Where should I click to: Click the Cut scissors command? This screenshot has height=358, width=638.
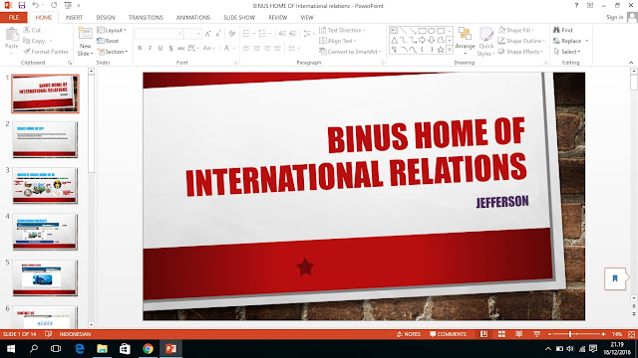point(32,30)
